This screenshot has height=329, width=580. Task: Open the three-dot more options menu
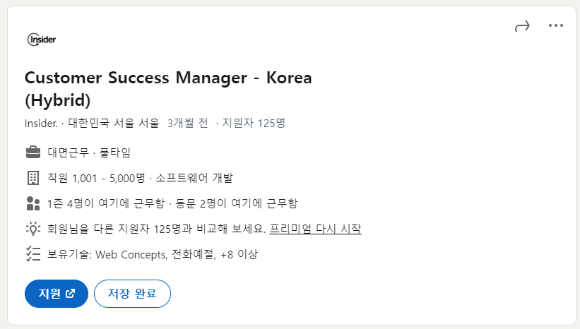pyautogui.click(x=556, y=26)
